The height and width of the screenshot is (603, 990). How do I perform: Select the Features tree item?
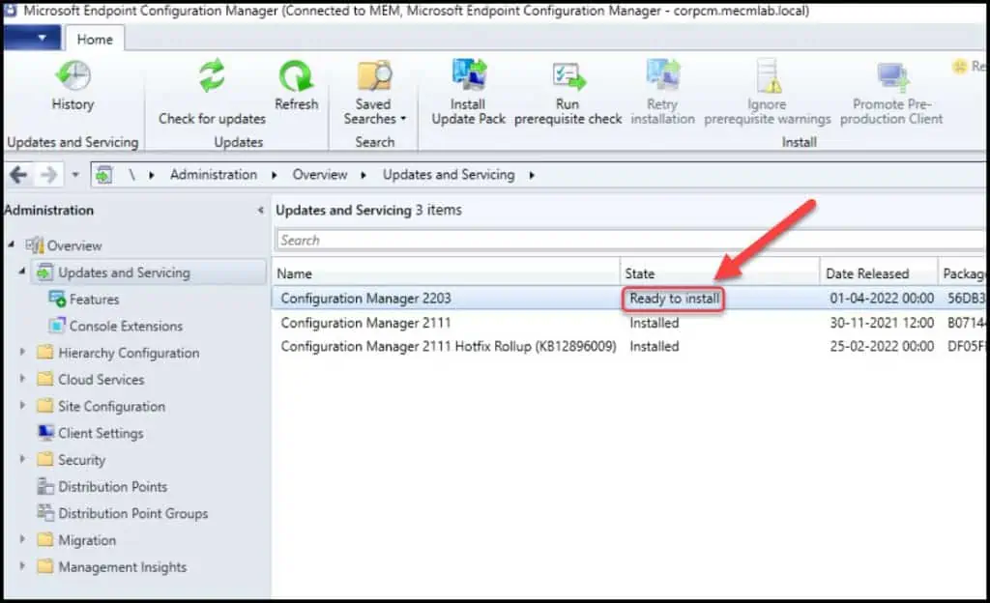94,300
